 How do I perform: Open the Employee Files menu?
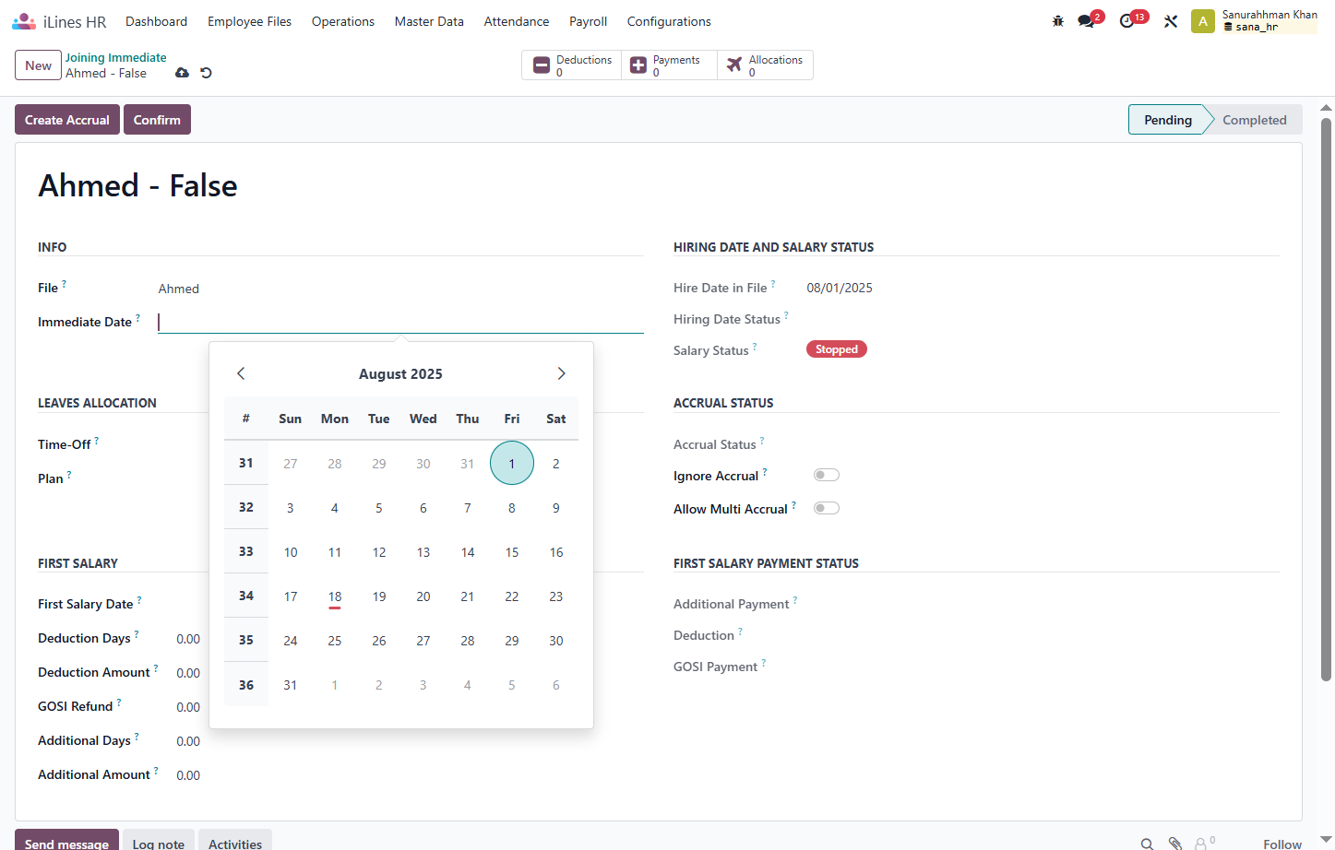249,21
